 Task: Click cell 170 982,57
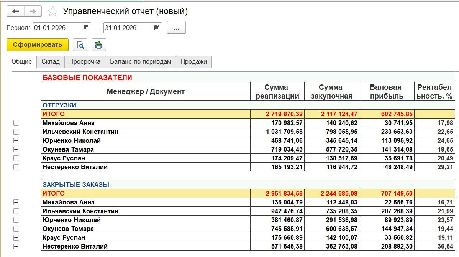[277, 123]
